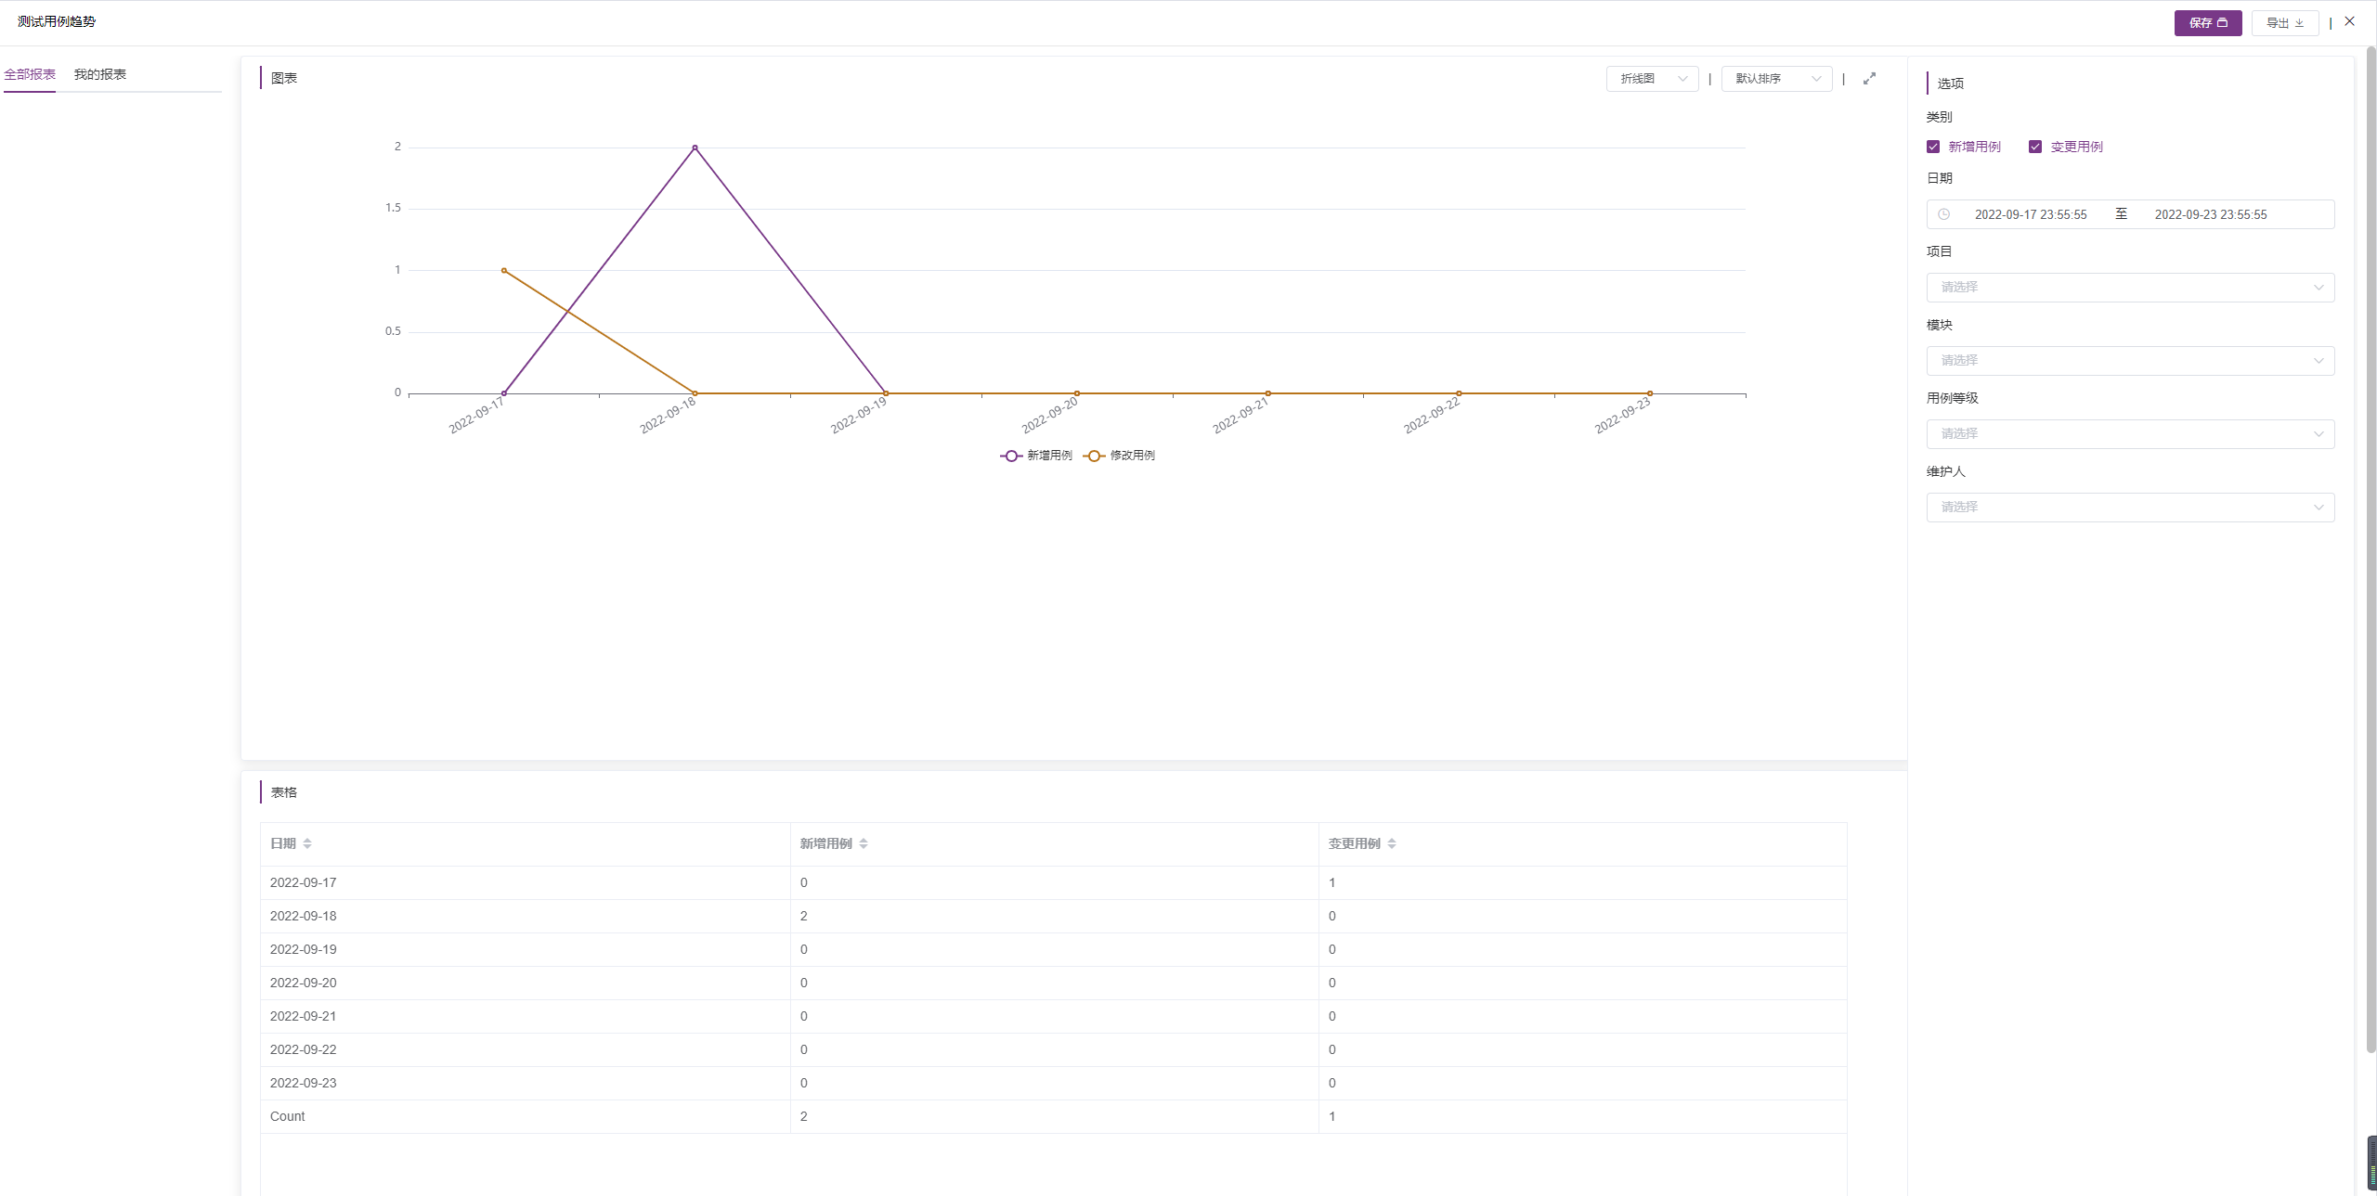Expand the 项目 selection dropdown

2130,288
